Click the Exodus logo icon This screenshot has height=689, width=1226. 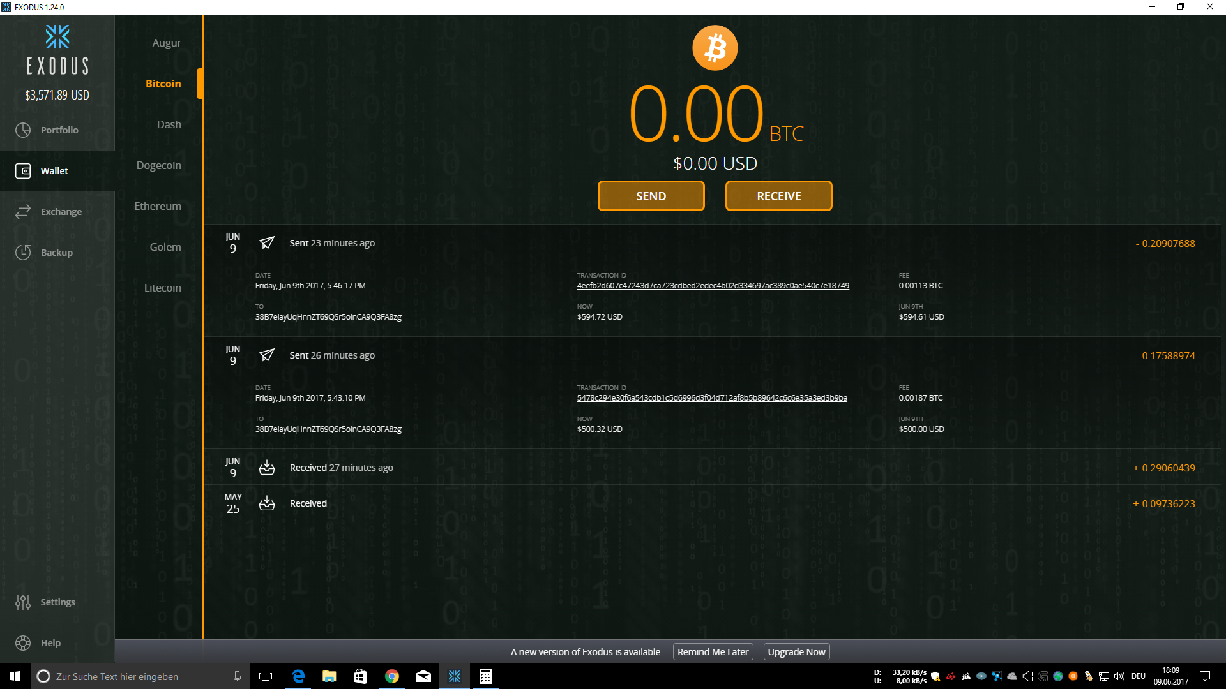tap(57, 36)
